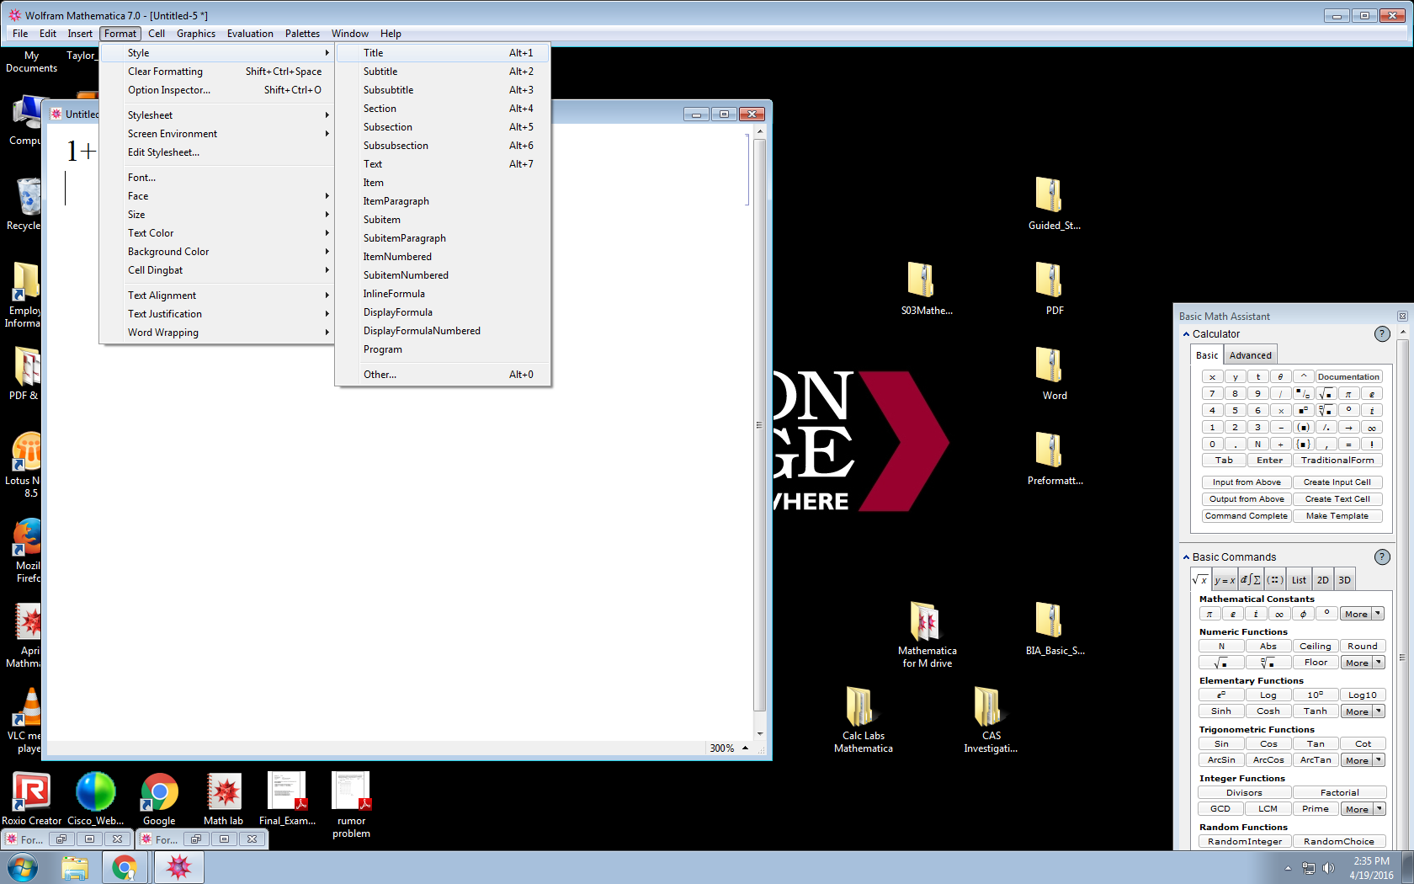Insert nth root template in Calculator
The height and width of the screenshot is (884, 1414).
pos(1326,410)
